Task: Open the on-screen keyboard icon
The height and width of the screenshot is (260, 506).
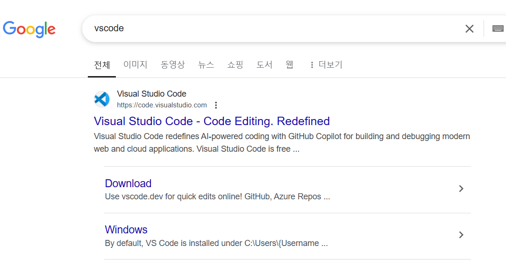Action: pyautogui.click(x=498, y=28)
